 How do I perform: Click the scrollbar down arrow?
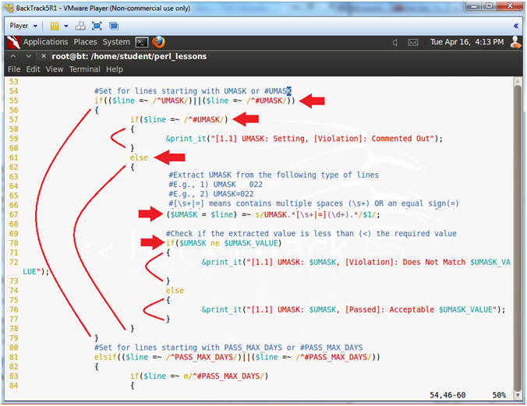(x=518, y=394)
